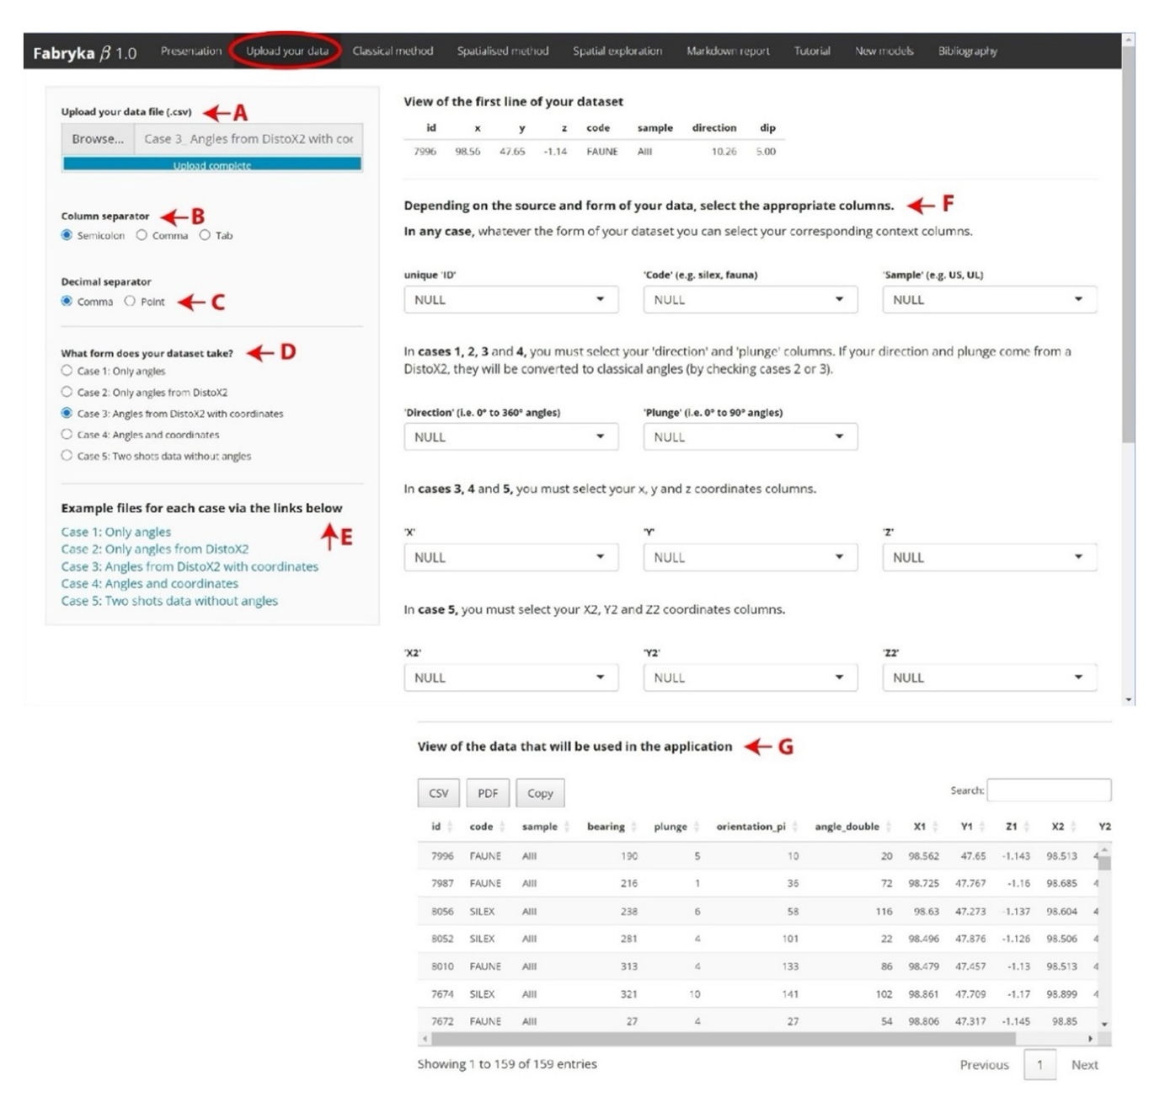
Task: Sort table by X2 column arrows
Action: tap(1073, 827)
